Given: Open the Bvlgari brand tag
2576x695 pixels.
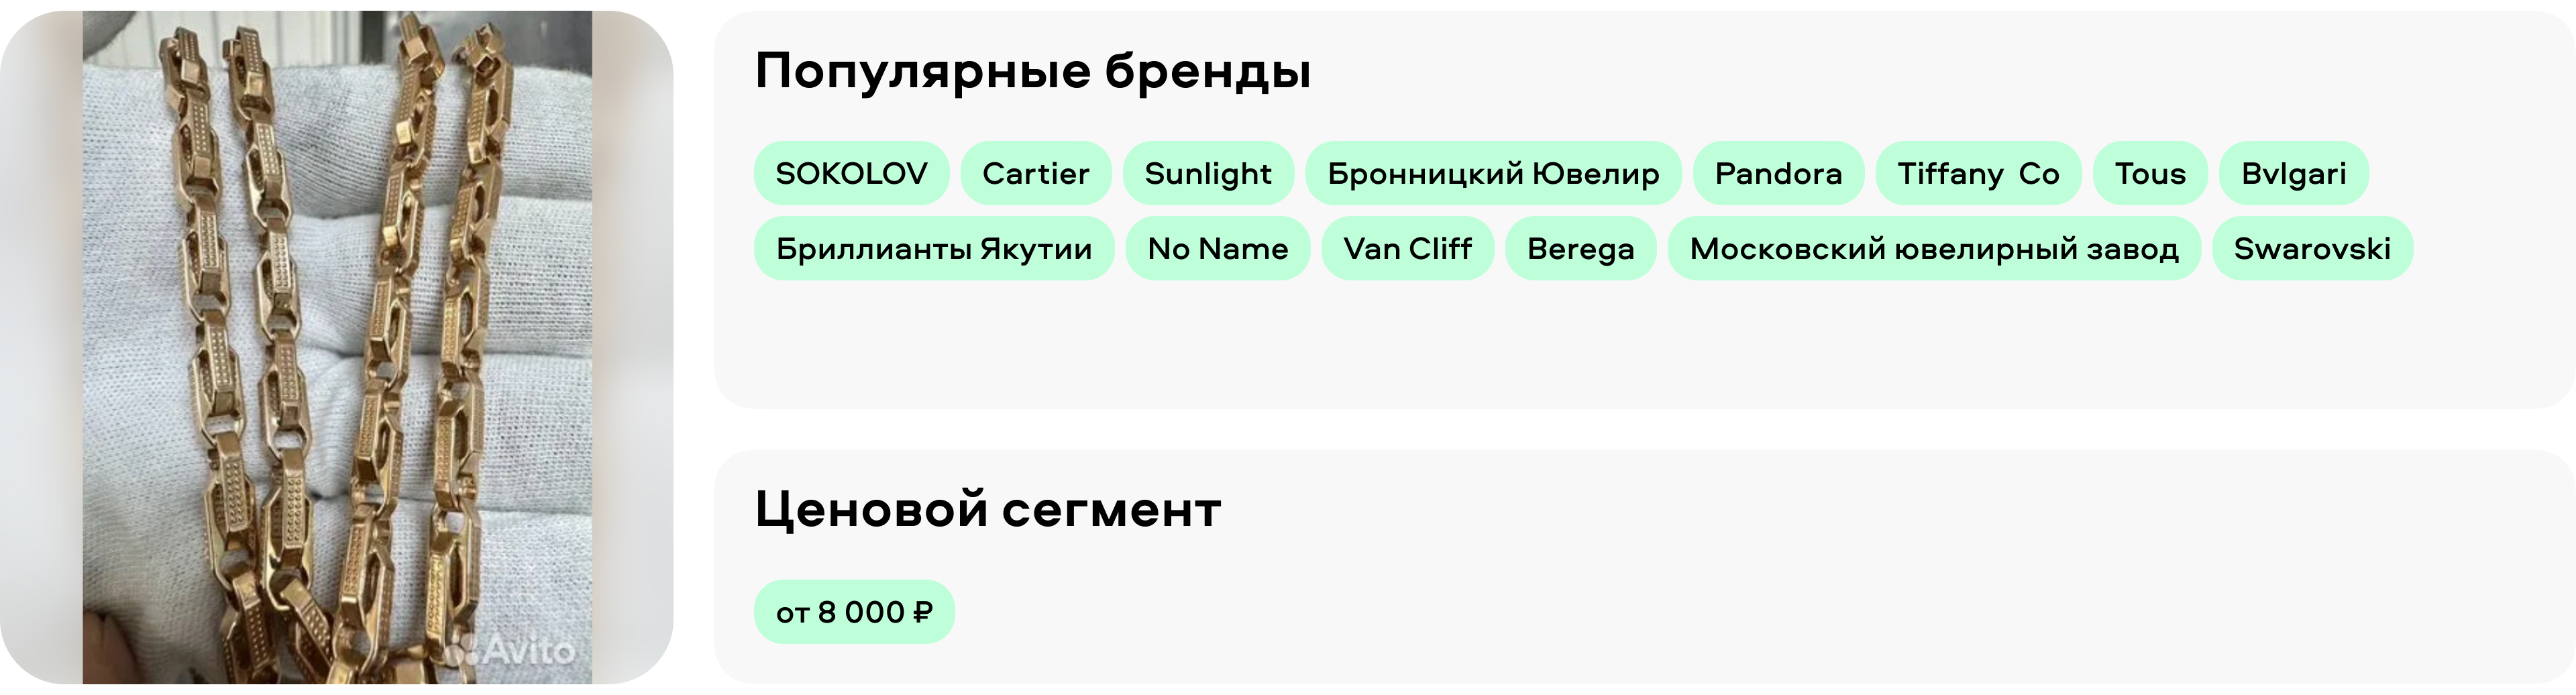Looking at the screenshot, I should pos(2293,174).
